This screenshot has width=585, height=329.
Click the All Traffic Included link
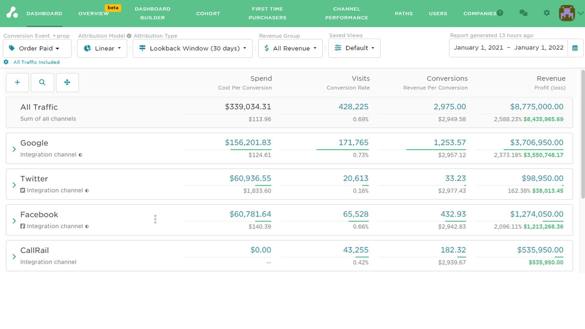click(36, 62)
